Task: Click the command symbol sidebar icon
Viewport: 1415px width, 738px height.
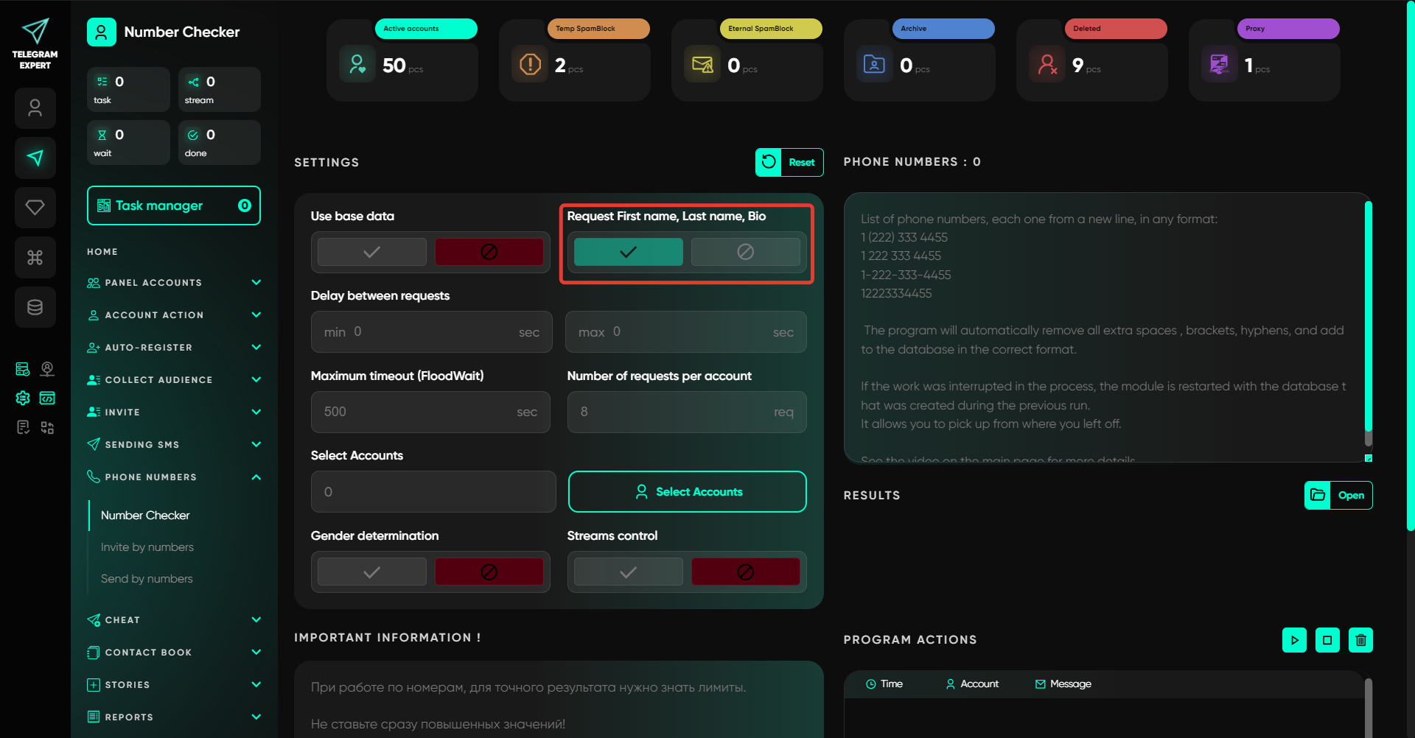Action: coord(35,257)
